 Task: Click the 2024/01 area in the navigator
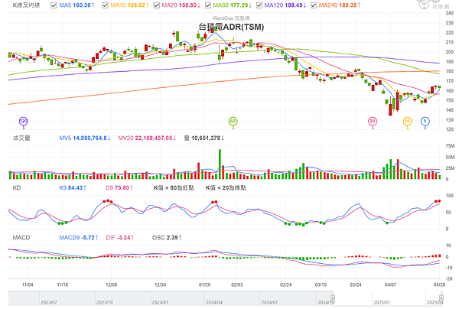(160, 302)
